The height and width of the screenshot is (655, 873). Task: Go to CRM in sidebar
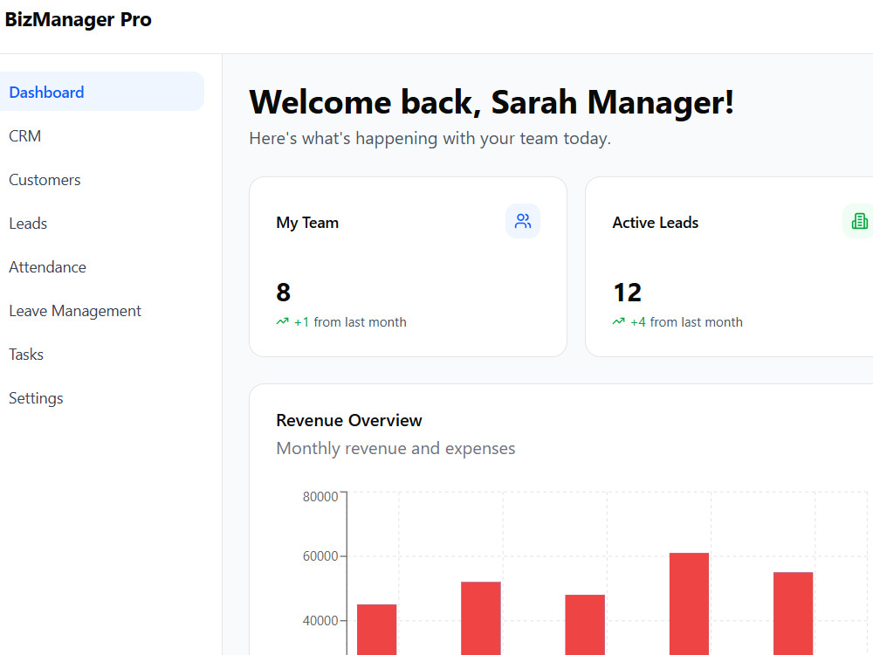(x=25, y=136)
